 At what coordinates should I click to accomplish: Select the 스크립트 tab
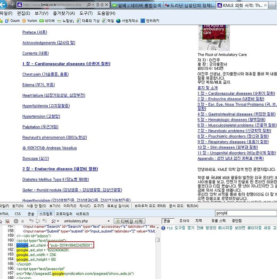click(x=46, y=214)
